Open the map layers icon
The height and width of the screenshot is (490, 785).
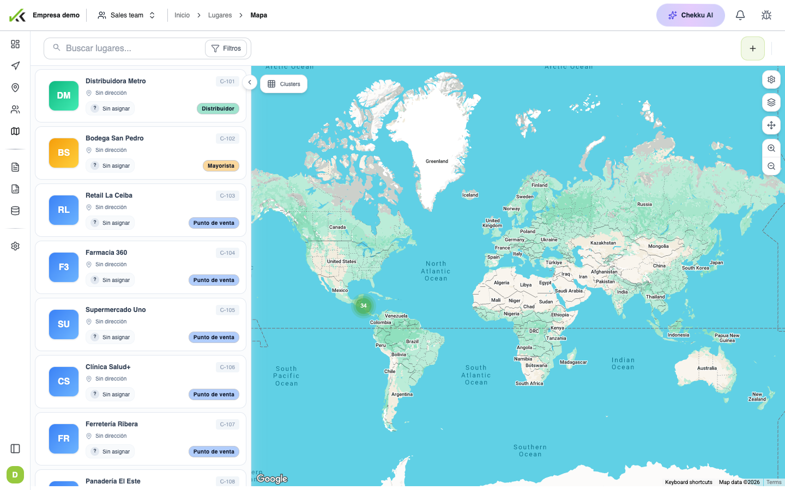(771, 102)
